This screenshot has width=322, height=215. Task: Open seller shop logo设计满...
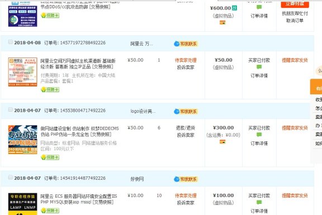143,111
